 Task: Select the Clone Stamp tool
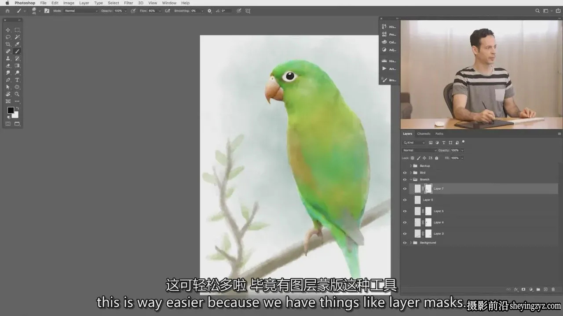point(8,58)
